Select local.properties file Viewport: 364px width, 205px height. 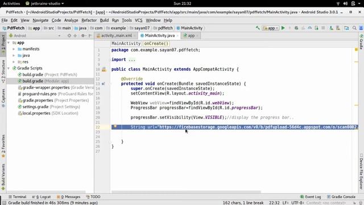48,113
